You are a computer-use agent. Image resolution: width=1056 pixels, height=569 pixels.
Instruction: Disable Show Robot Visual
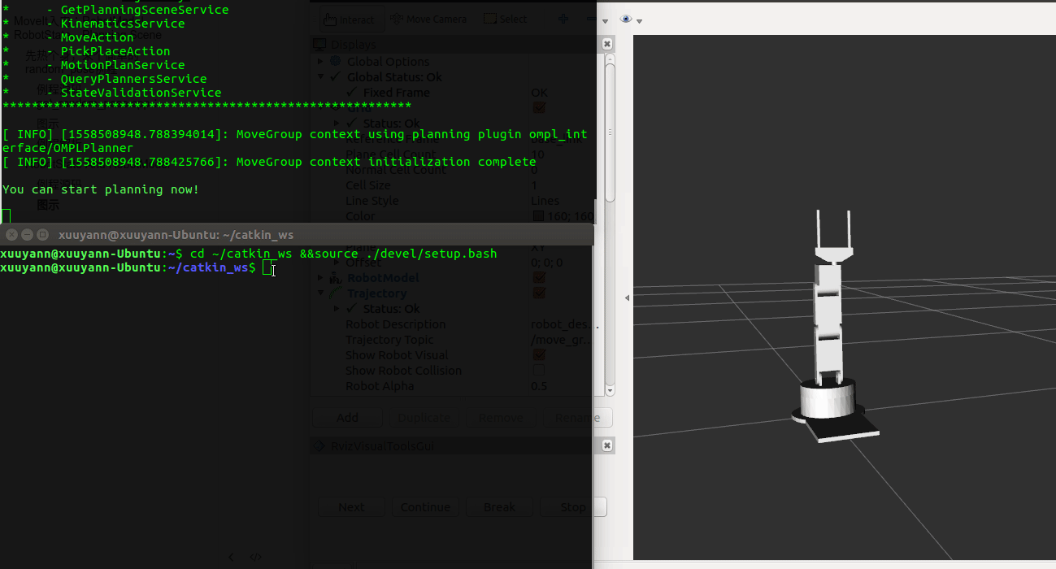point(538,355)
